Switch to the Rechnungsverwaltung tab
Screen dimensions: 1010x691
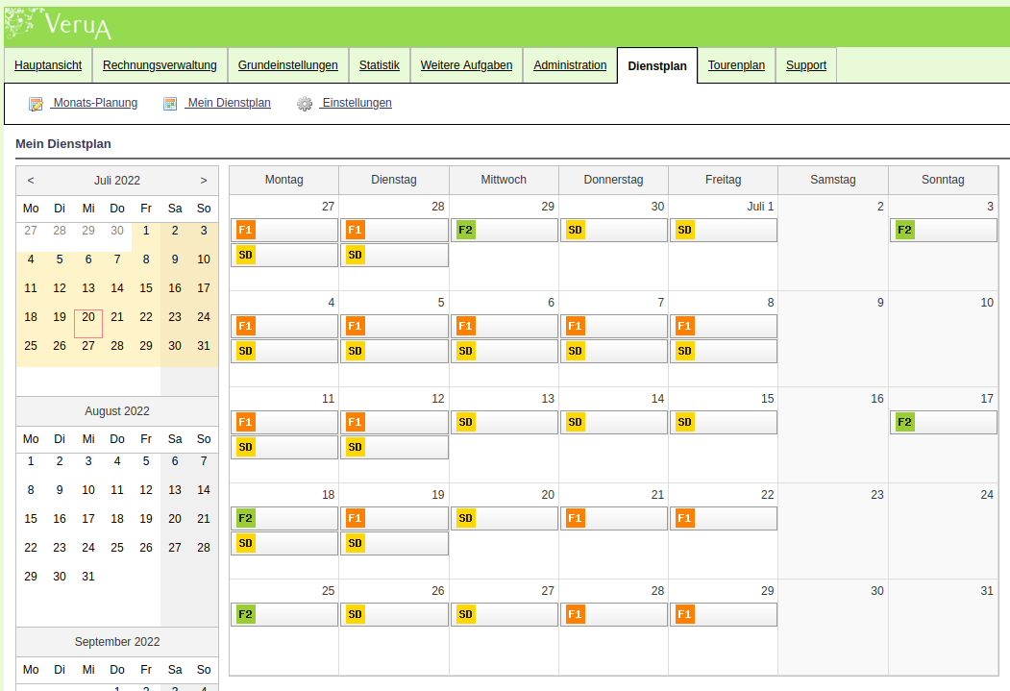pos(160,65)
